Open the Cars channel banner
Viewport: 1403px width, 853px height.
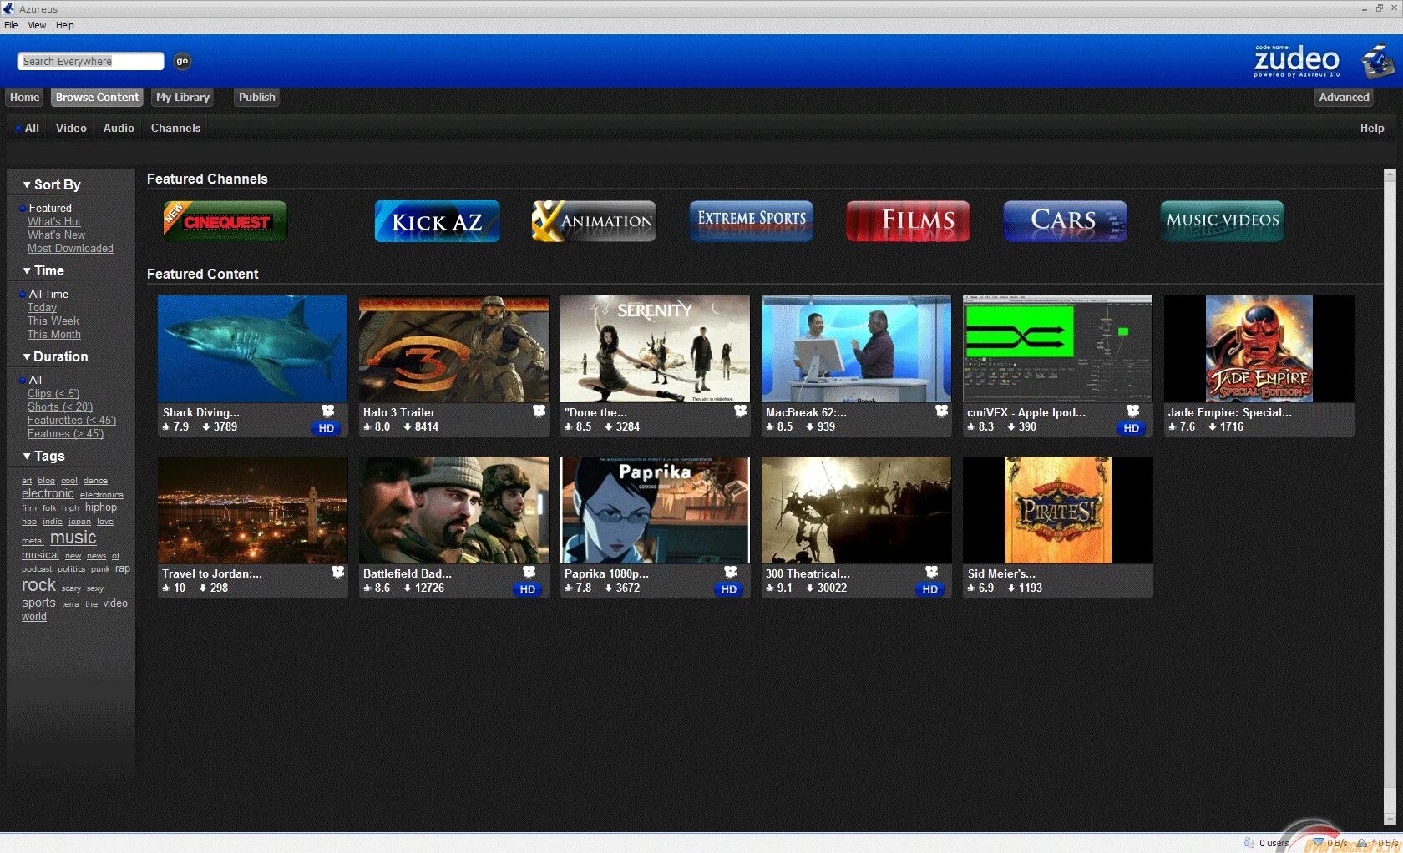(x=1065, y=221)
